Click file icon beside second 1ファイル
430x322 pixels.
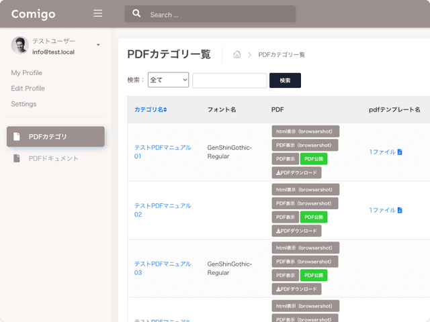[x=400, y=210]
